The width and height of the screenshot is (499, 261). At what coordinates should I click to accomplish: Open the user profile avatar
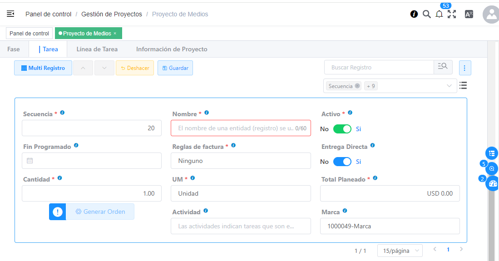pyautogui.click(x=491, y=15)
